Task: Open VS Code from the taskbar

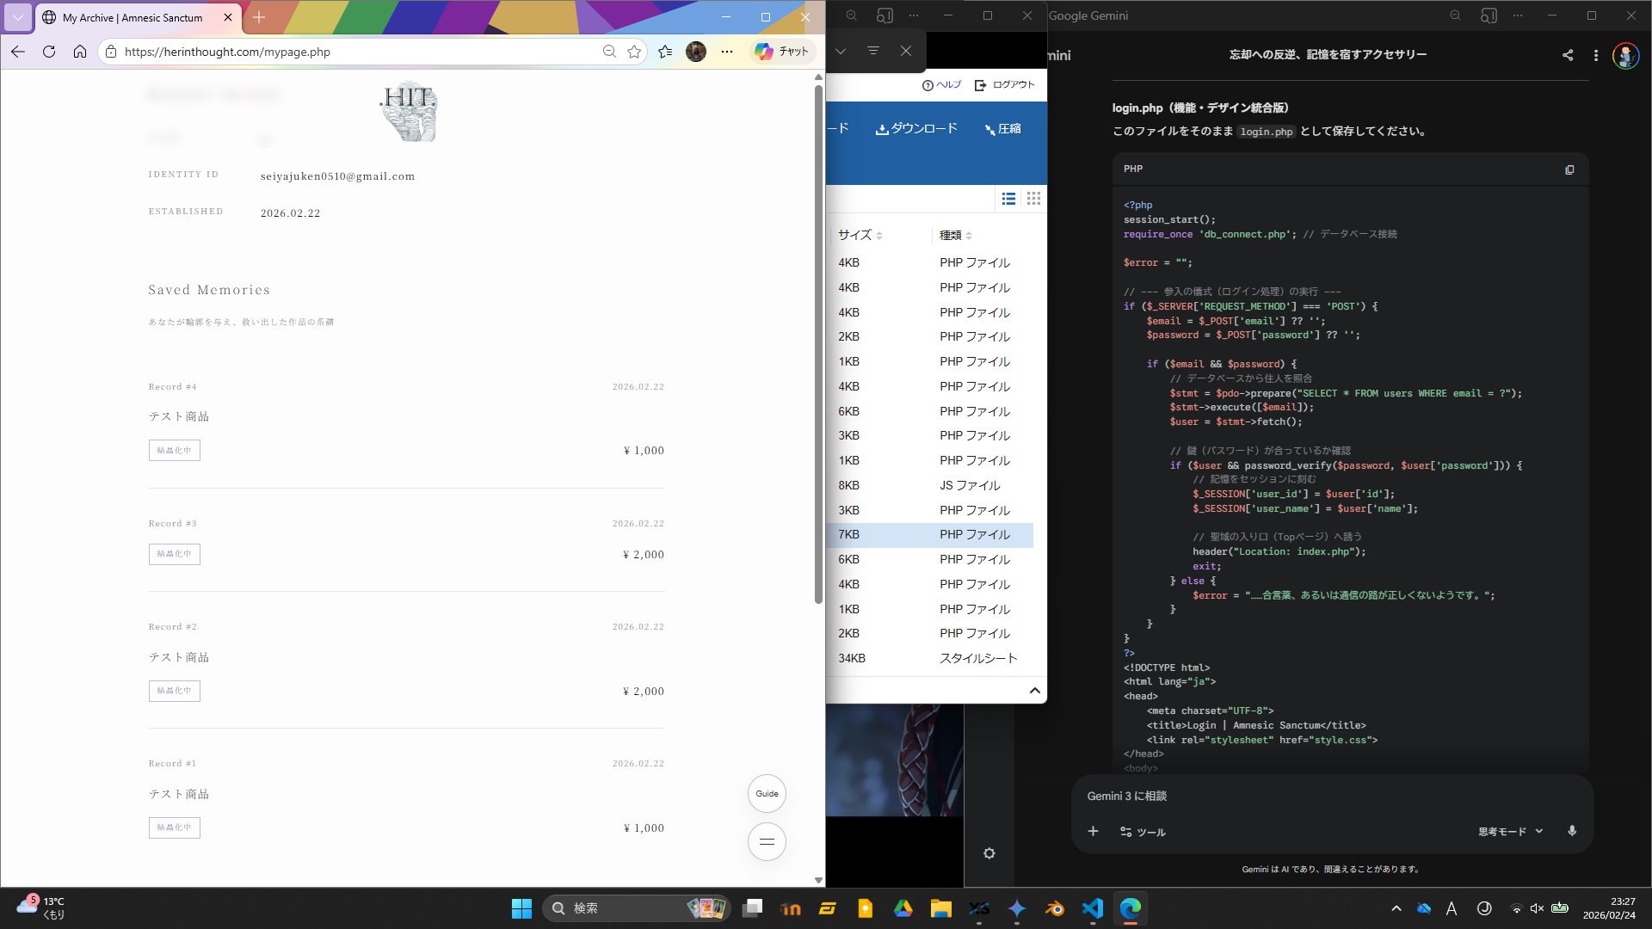Action: click(x=1092, y=908)
